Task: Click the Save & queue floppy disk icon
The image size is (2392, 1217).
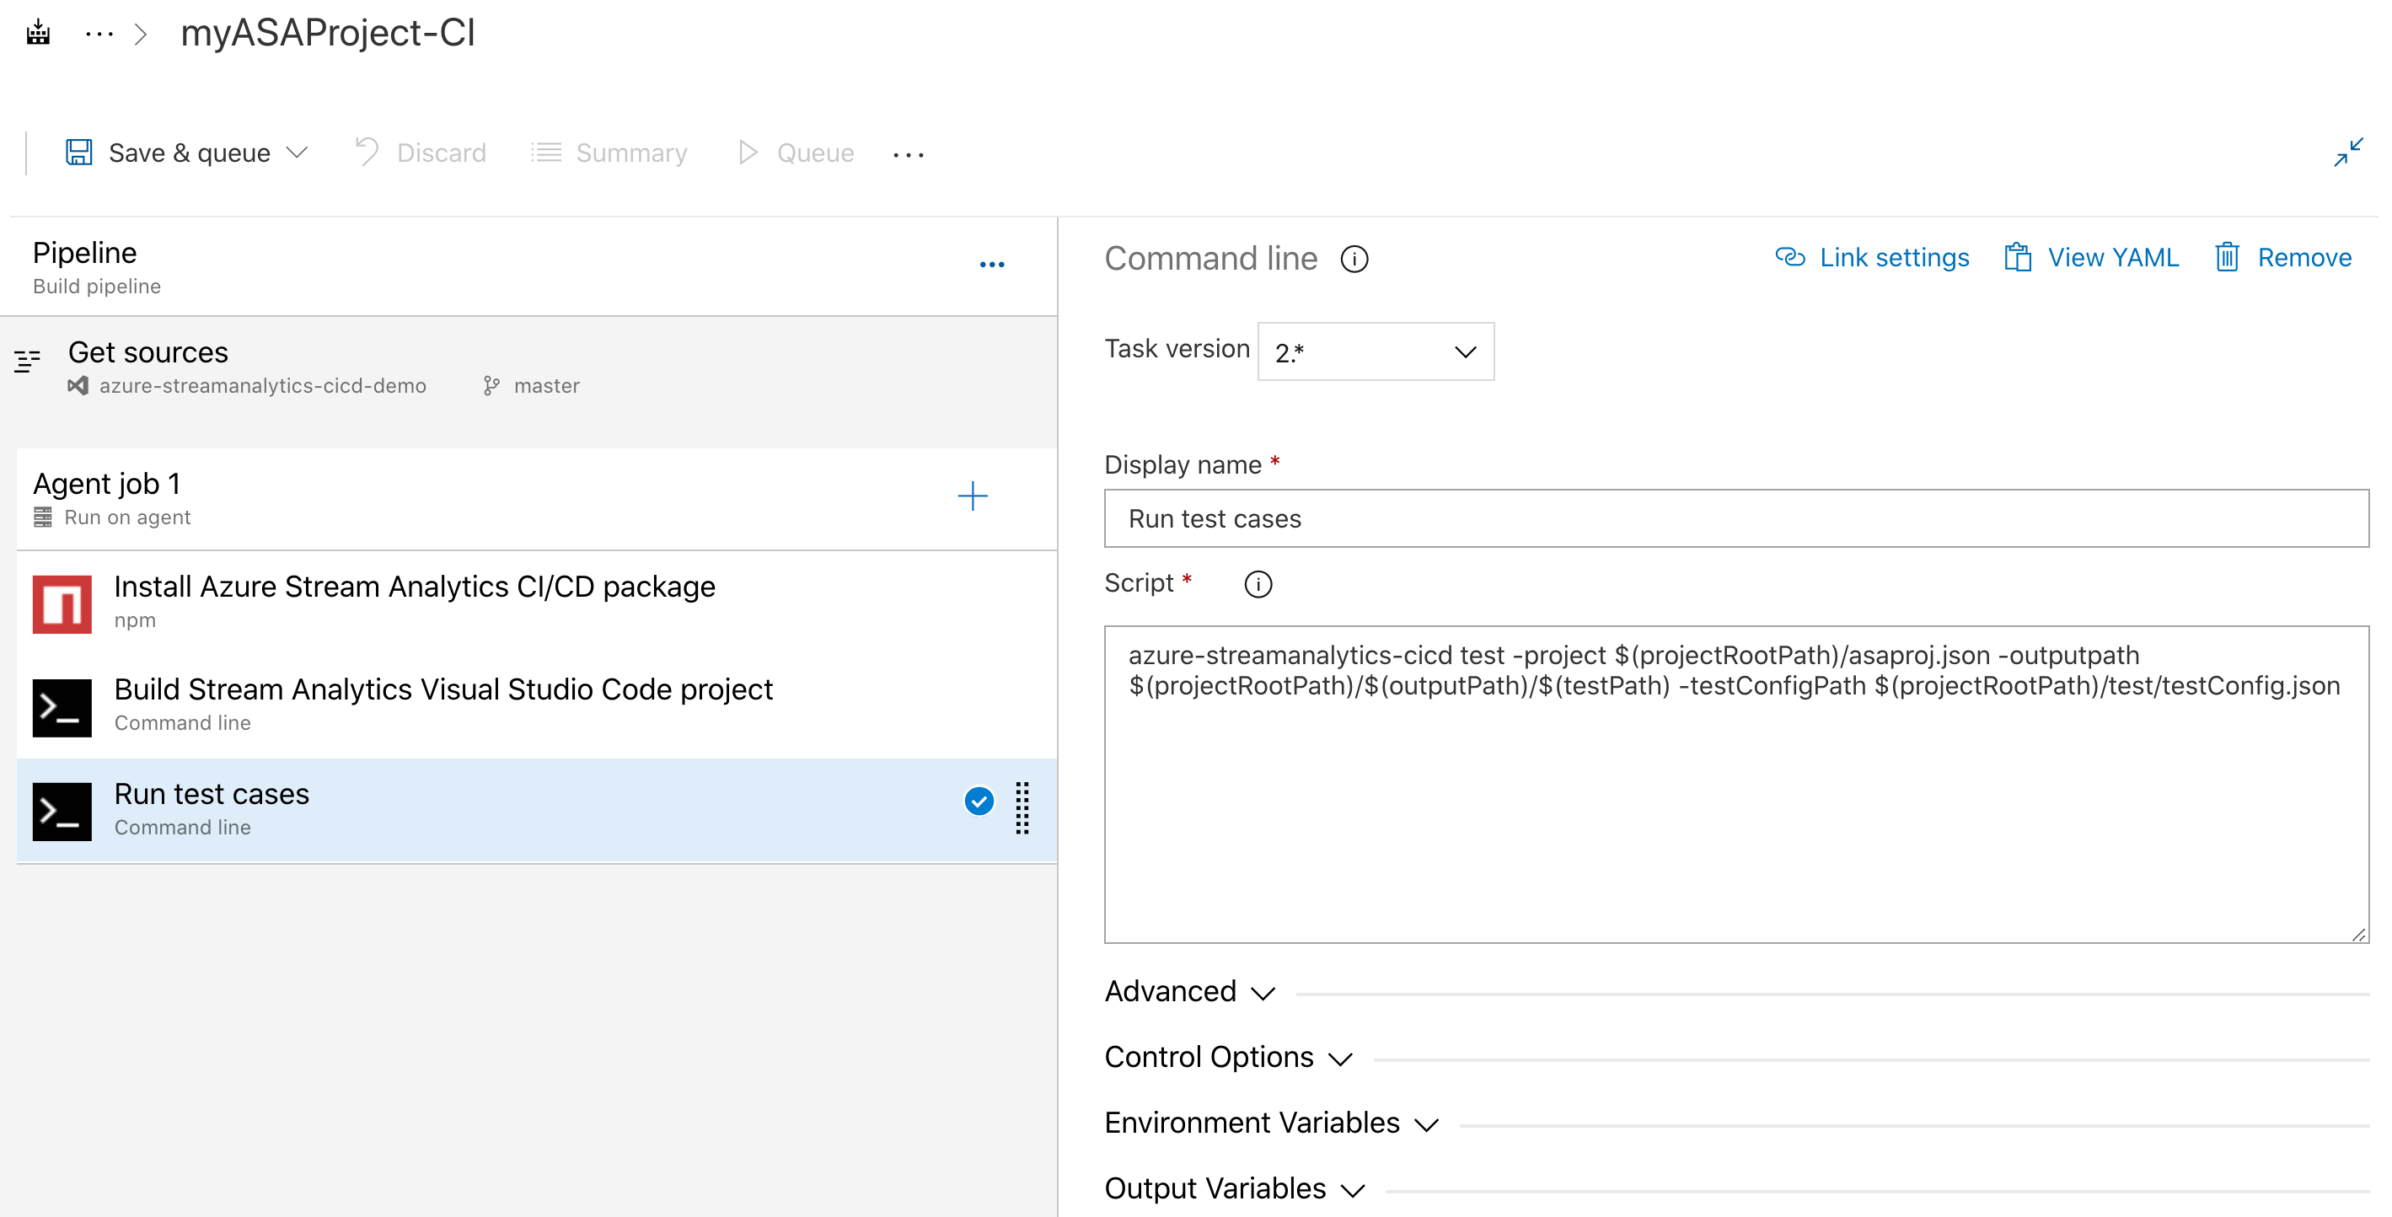Action: pos(79,153)
